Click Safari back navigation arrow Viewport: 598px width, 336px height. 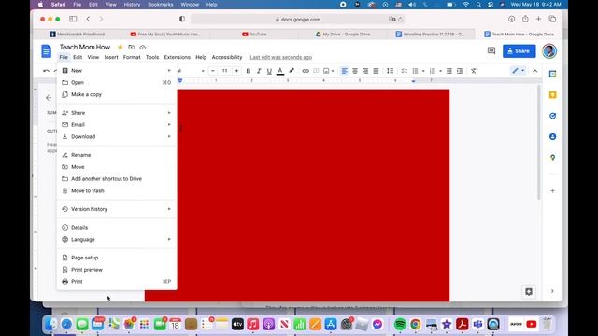coord(88,19)
